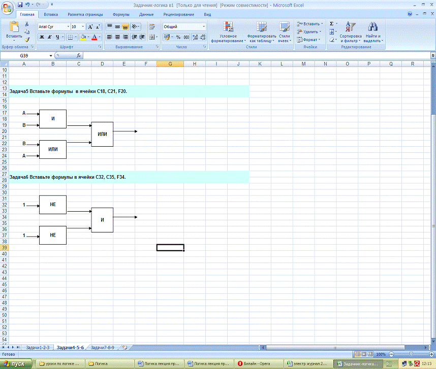Apply comma 000 style
Viewport: 436px width, 369px height.
tap(186, 37)
